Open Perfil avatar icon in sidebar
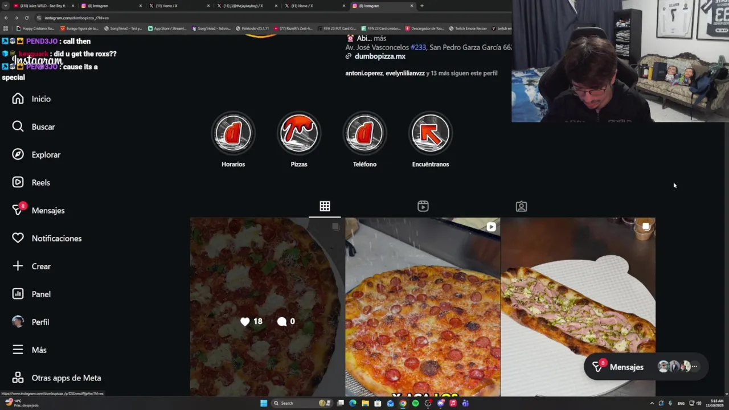The image size is (729, 410). click(x=18, y=322)
